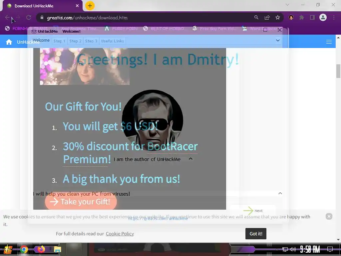Follow the BootRacer Premium link

(130, 153)
